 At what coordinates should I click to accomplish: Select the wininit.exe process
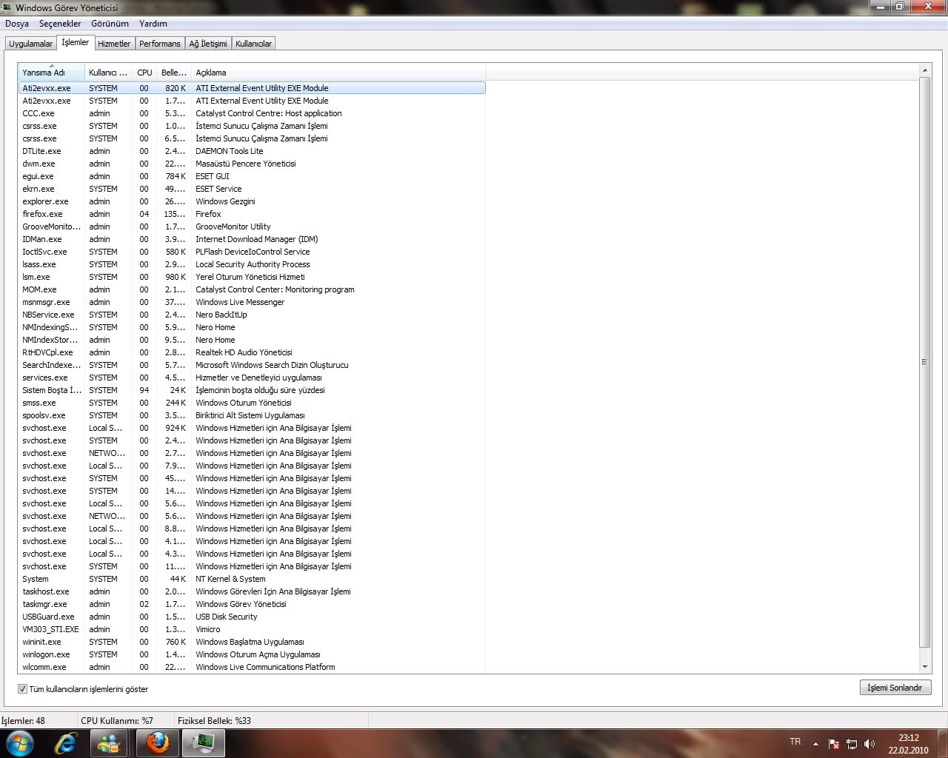pos(252,642)
